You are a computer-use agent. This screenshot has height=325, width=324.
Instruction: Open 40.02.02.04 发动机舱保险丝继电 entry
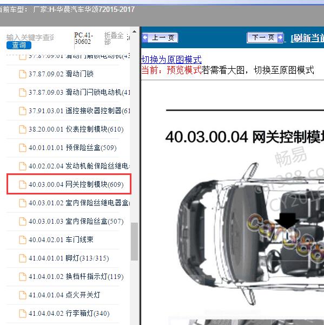(80, 166)
